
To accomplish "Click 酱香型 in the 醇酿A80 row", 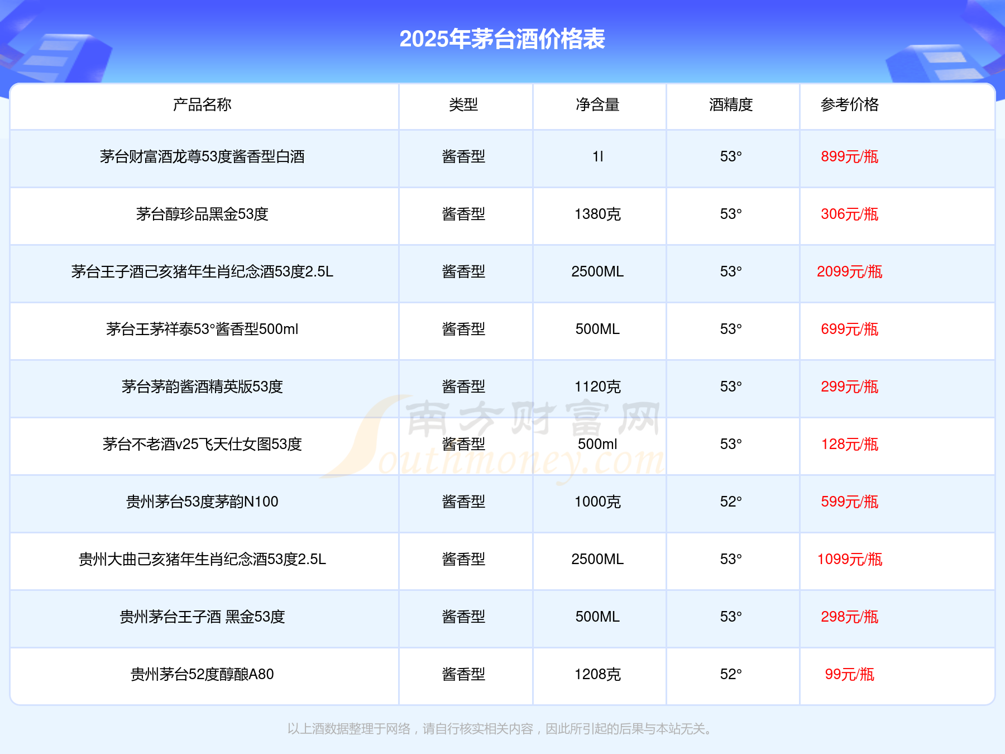I will click(x=463, y=674).
